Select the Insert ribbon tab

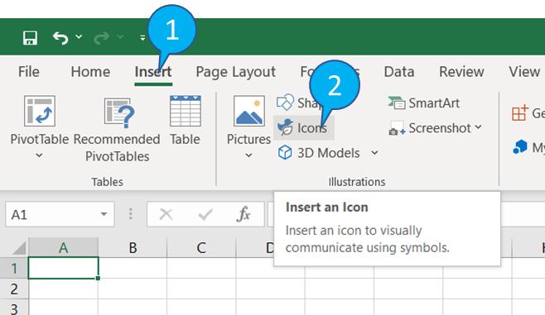click(x=153, y=72)
